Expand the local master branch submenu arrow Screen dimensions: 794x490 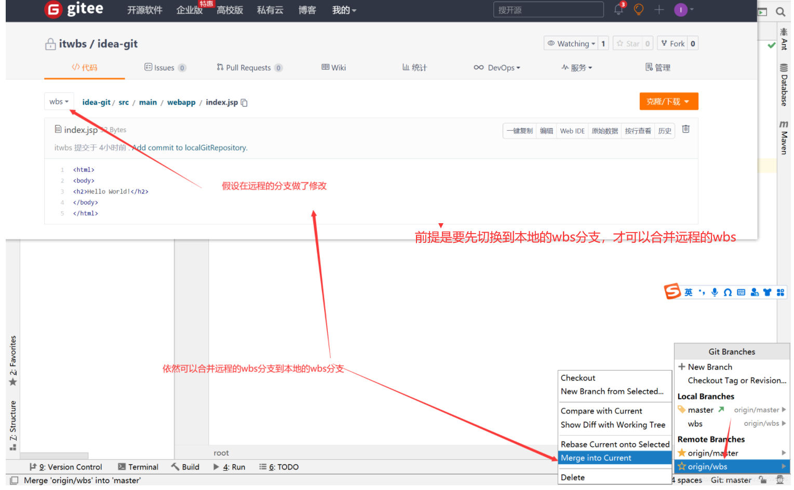784,410
